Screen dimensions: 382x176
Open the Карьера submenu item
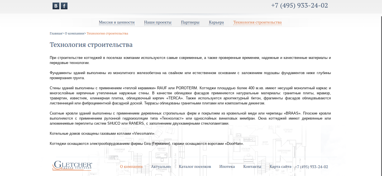tap(216, 22)
